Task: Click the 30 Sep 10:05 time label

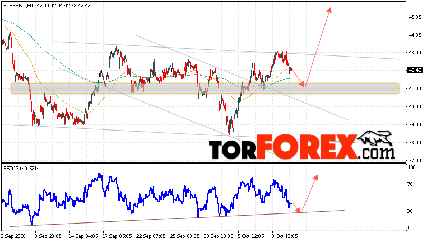Action: click(x=219, y=236)
